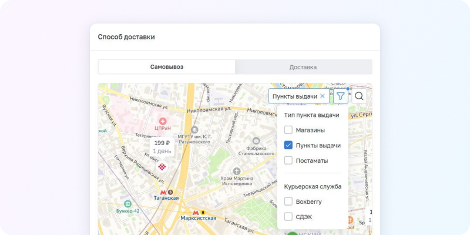
Task: Click the 'Пункты выдачи' filter chip label
Action: tap(295, 96)
